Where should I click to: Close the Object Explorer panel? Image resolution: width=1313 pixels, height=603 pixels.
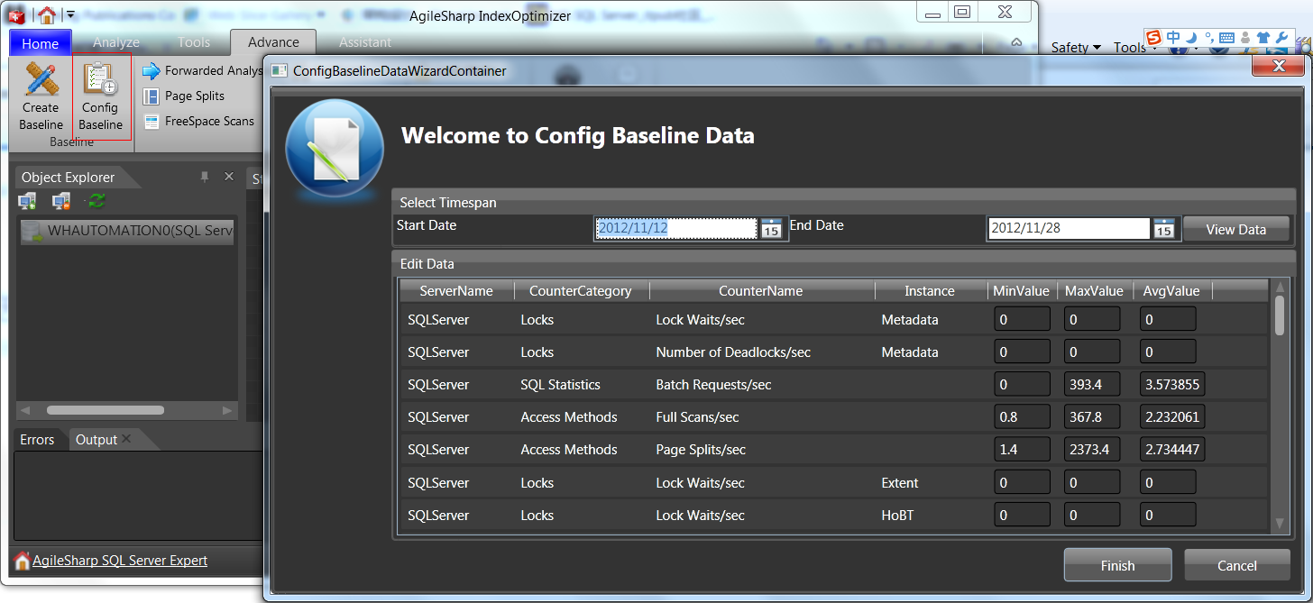(228, 177)
